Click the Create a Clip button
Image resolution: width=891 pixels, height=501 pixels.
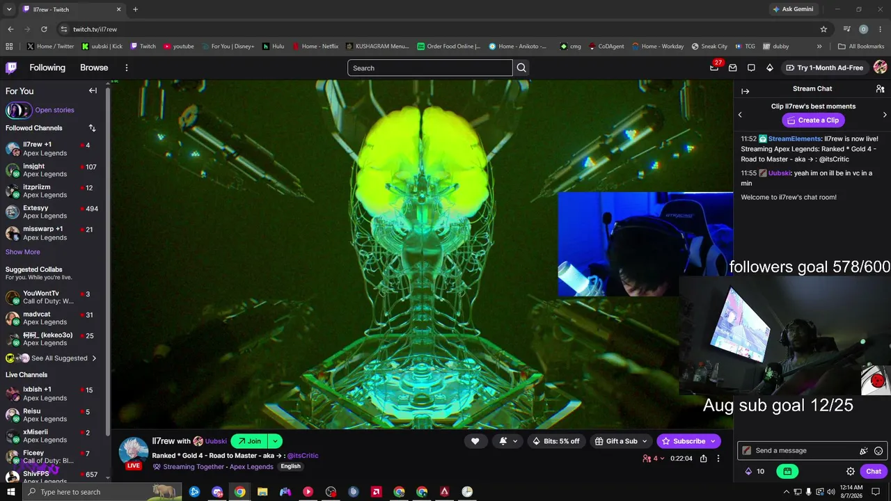coord(813,120)
